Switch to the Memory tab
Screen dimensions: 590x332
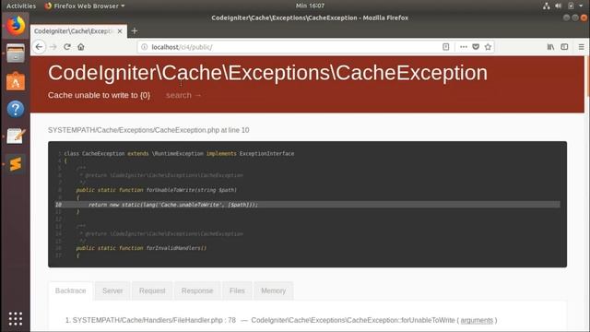274,290
